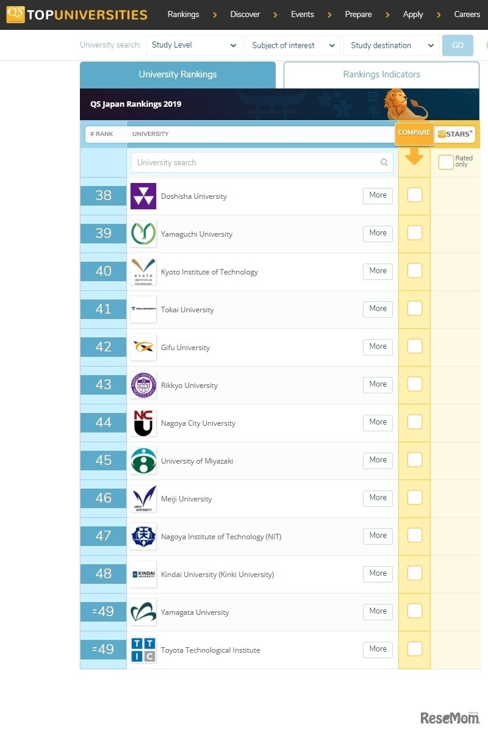This screenshot has width=488, height=732.
Task: Click More for Gifu University
Action: click(378, 346)
